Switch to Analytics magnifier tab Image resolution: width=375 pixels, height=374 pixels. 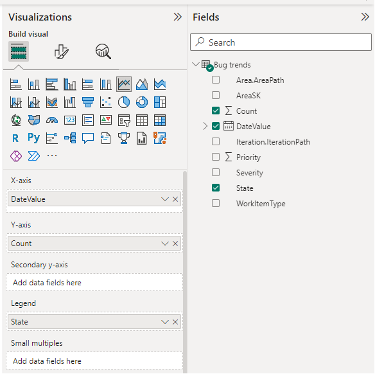coord(103,51)
